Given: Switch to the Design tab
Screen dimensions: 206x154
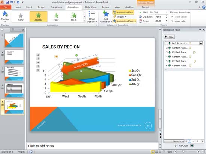Looking at the screenshot, I should click(41, 7).
